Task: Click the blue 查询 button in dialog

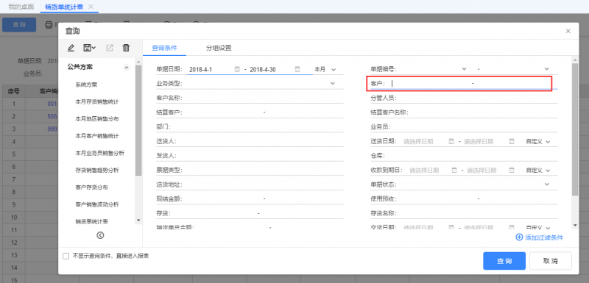Action: click(504, 261)
